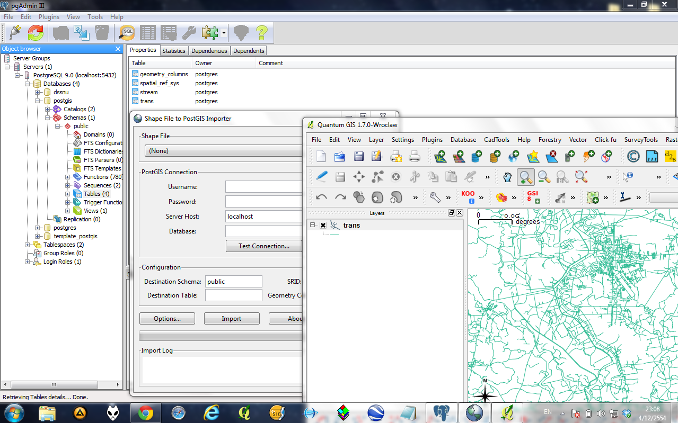Switch to the Statistics tab in pgAdmin
Viewport: 678px width, 423px height.
click(x=174, y=50)
